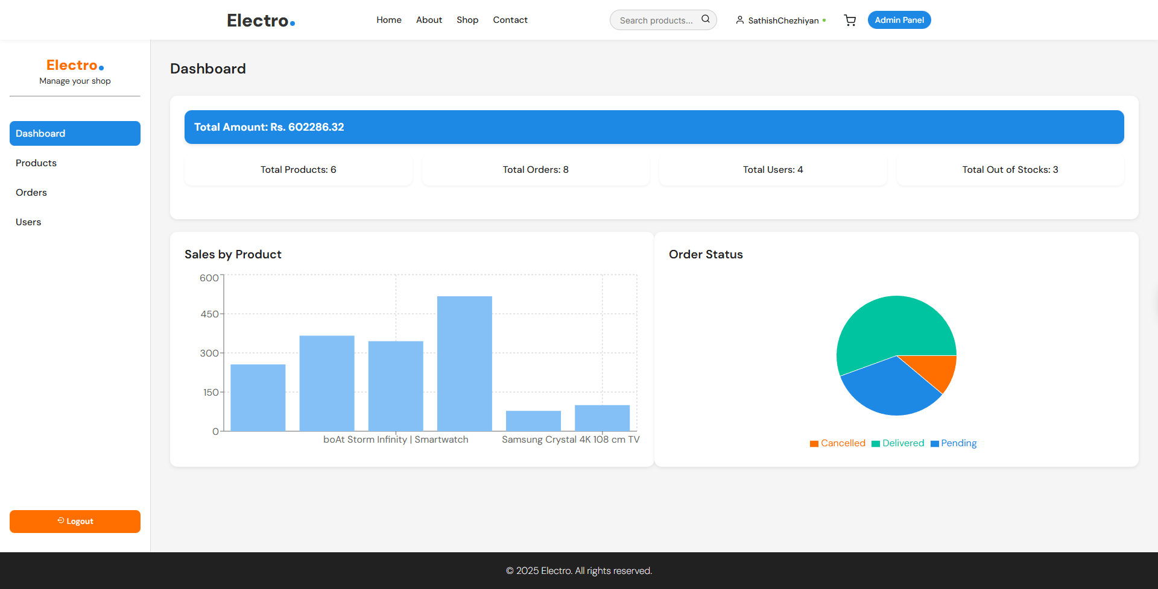The width and height of the screenshot is (1158, 589).
Task: Toggle the Pending legend entry
Action: pyautogui.click(x=954, y=443)
